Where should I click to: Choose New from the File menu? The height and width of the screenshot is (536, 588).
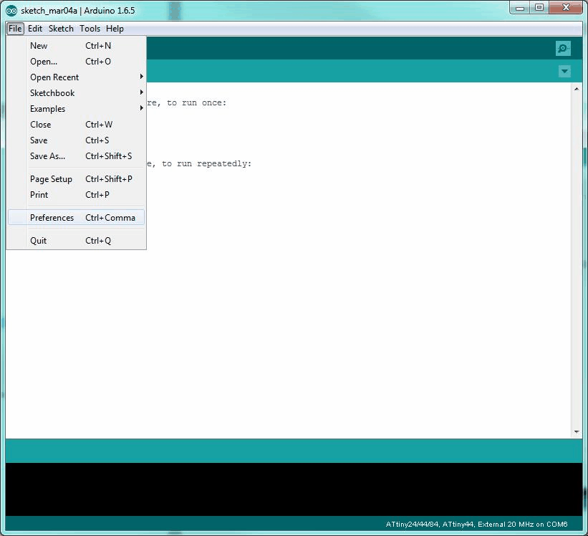point(76,45)
